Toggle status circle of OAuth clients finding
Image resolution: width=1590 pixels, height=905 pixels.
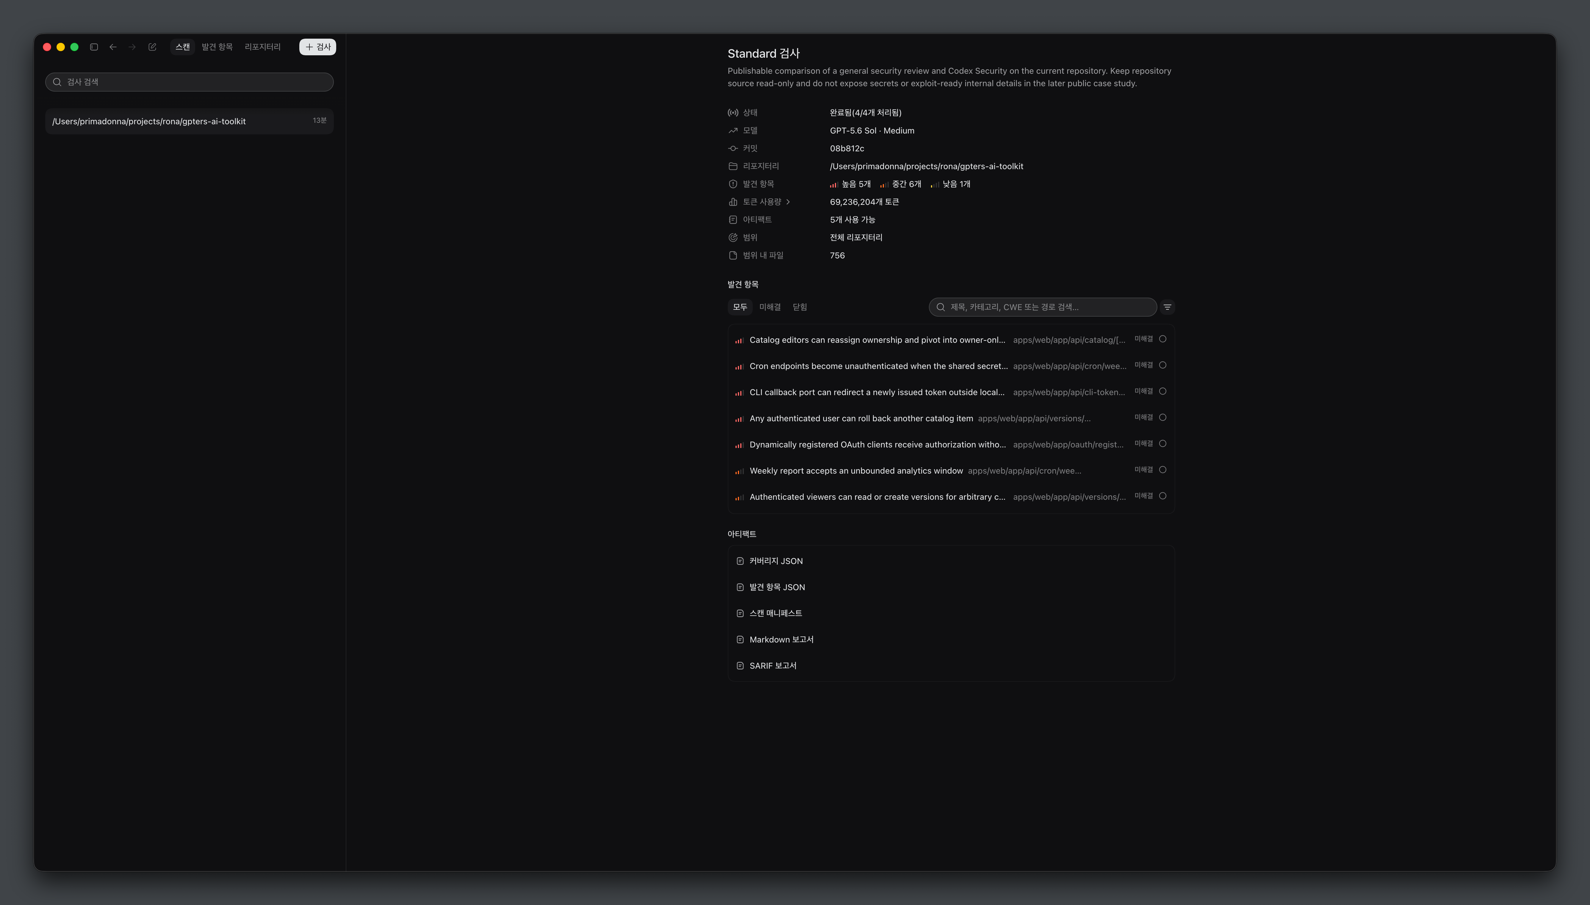point(1162,444)
